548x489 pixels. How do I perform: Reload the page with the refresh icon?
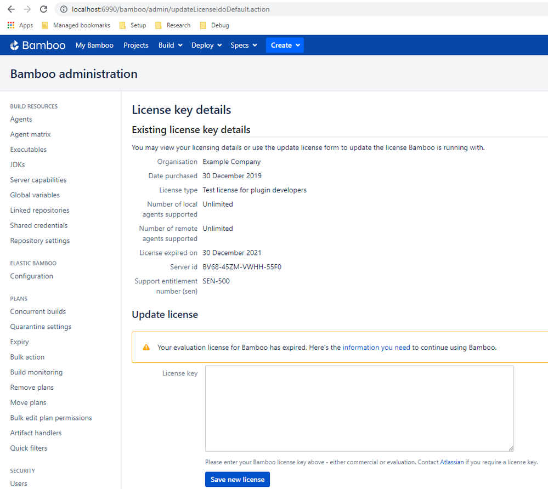click(44, 9)
